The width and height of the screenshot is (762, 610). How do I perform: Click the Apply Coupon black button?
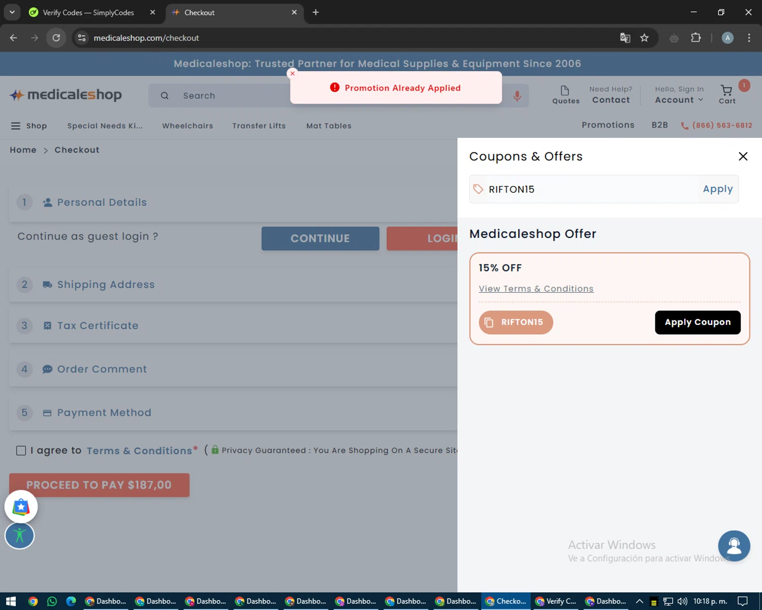click(697, 322)
